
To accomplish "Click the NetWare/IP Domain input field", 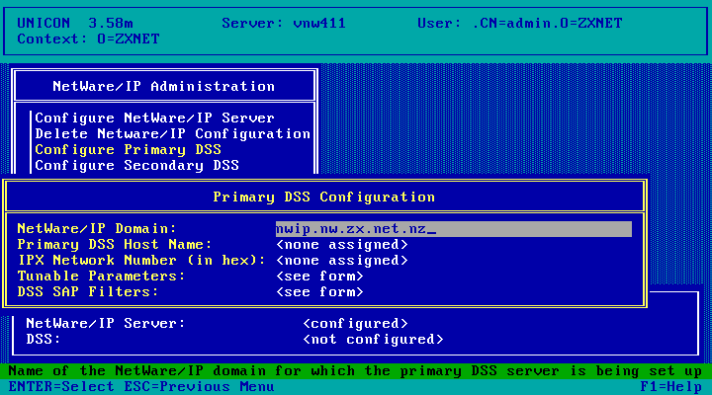I will (454, 229).
